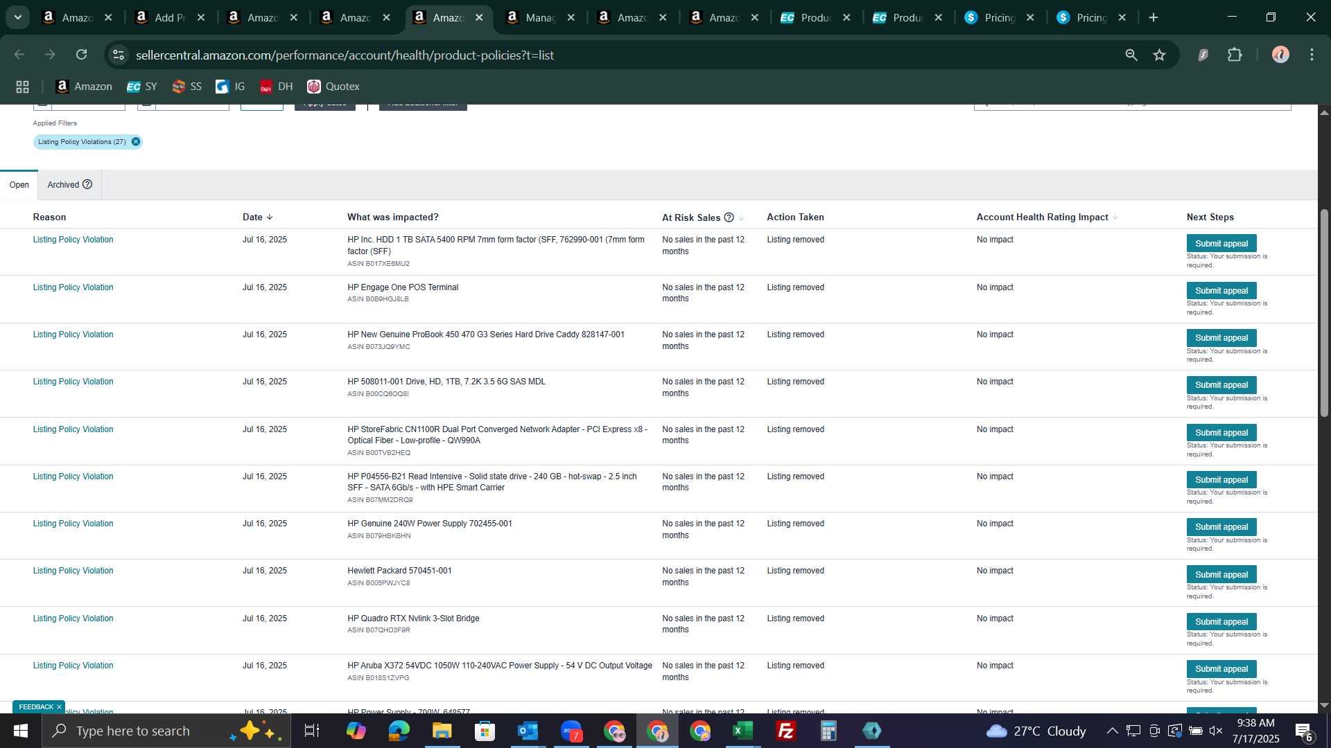Image resolution: width=1331 pixels, height=748 pixels.
Task: Open the Archived tab help icon
Action: 87,184
